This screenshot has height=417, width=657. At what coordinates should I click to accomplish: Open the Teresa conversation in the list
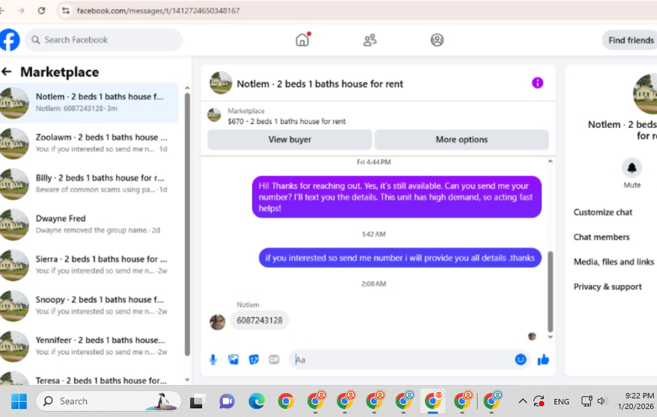pyautogui.click(x=89, y=378)
